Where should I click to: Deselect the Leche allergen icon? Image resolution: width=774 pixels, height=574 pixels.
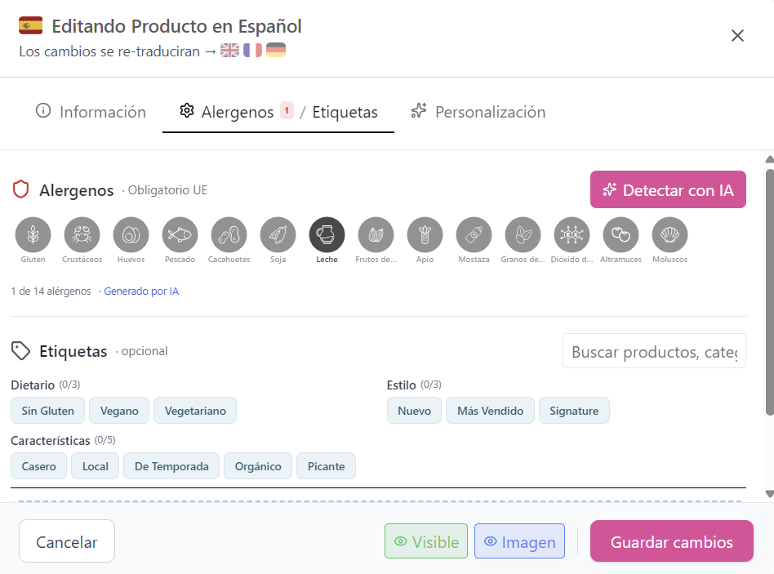coord(327,234)
